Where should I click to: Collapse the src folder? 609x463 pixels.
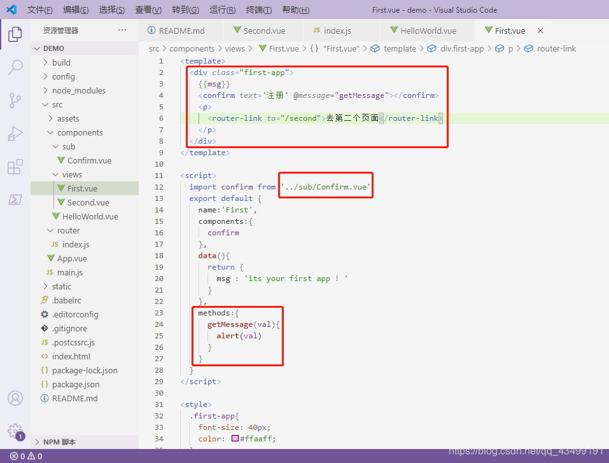85,104
